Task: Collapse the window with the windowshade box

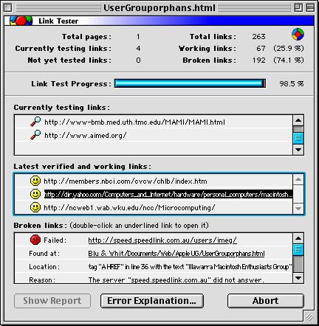Action: 310,8
